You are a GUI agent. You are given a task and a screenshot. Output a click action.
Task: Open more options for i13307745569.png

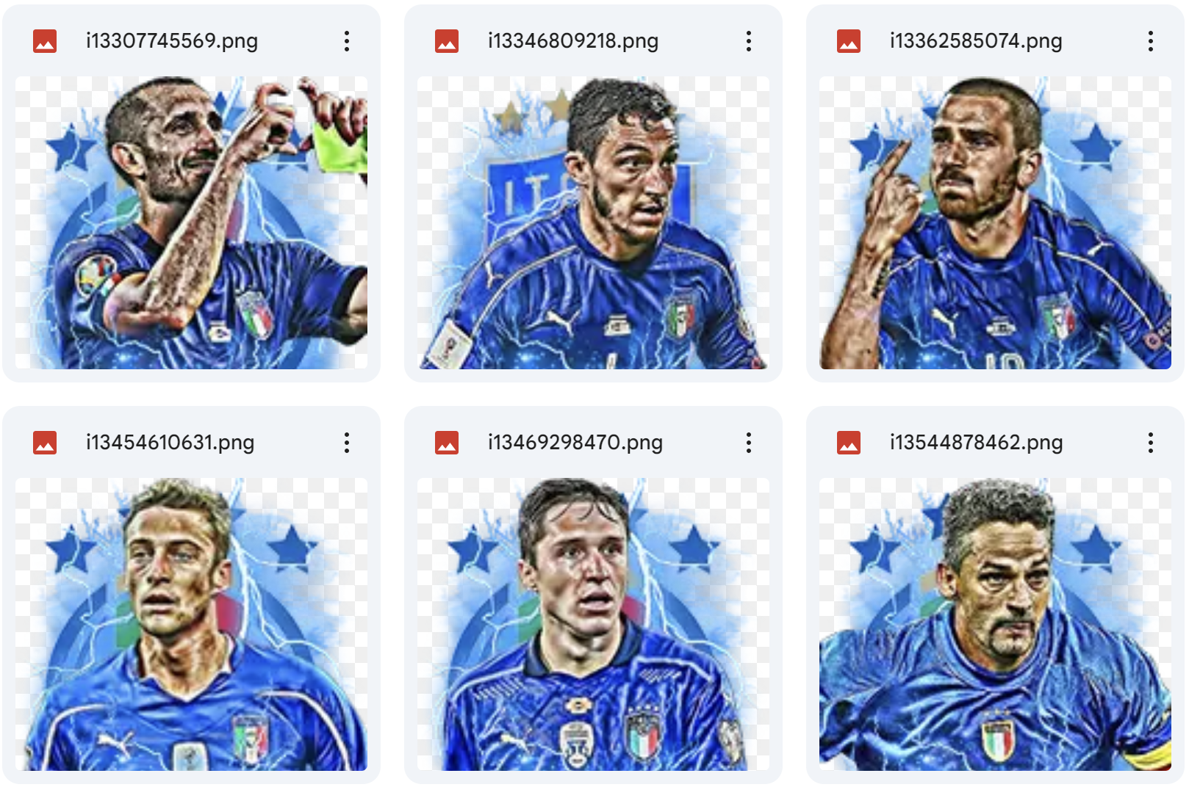tap(346, 41)
